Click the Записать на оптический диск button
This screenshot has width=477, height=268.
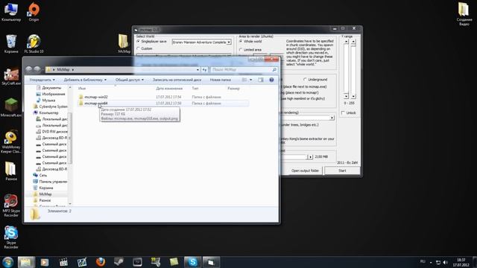pyautogui.click(x=177, y=80)
